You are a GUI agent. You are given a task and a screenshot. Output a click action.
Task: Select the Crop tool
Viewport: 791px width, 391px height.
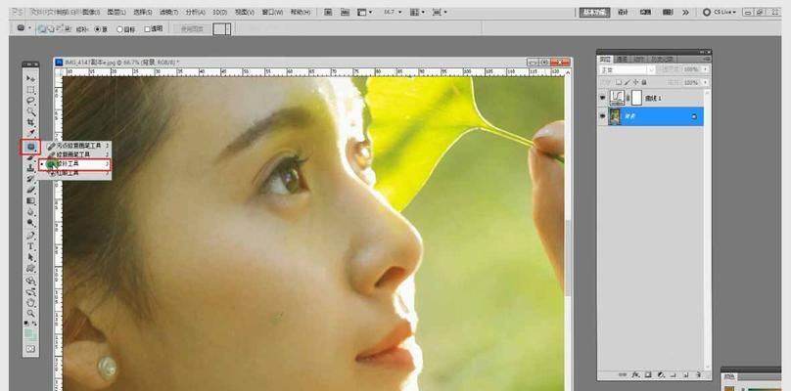click(31, 122)
